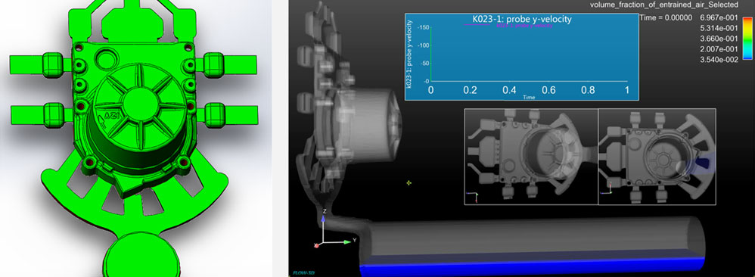The height and width of the screenshot is (277, 755).
Task: Click the 6.967e-001 legend maximum value
Action: tap(721, 18)
